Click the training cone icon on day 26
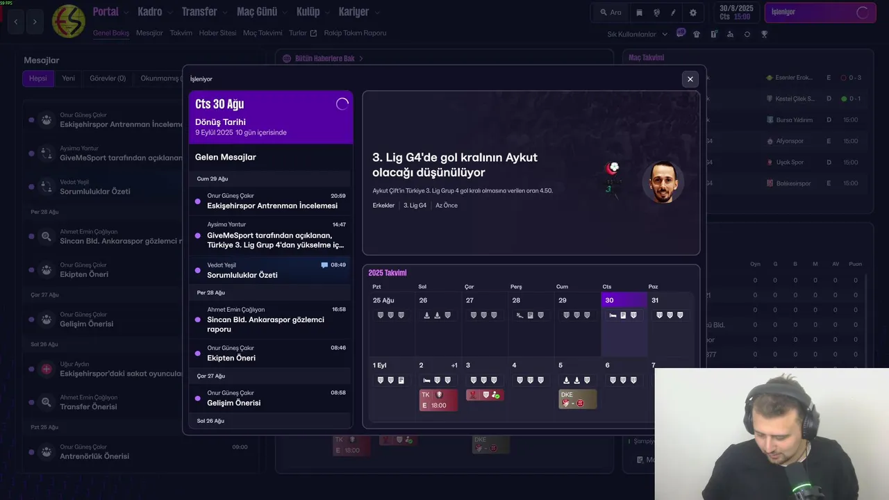This screenshot has height=500, width=889. pyautogui.click(x=426, y=315)
